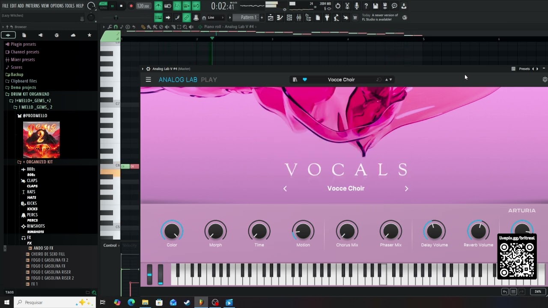Viewport: 548px width, 308px height.
Task: Select browser files tab icon
Action: click(24, 35)
